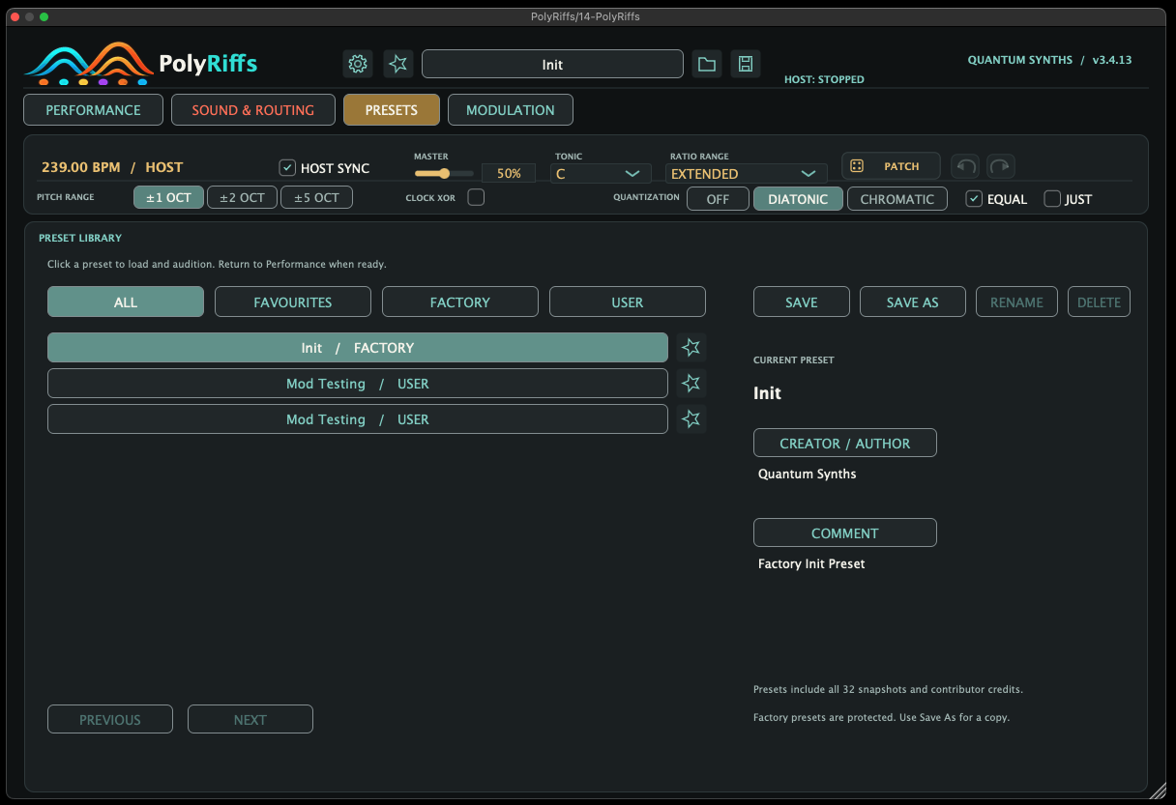
Task: Click the SAVE AS button
Action: pos(913,302)
